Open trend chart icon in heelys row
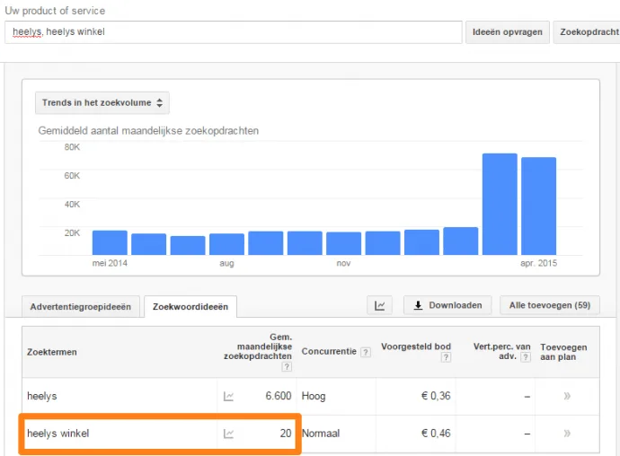This screenshot has height=456, width=620. (228, 397)
